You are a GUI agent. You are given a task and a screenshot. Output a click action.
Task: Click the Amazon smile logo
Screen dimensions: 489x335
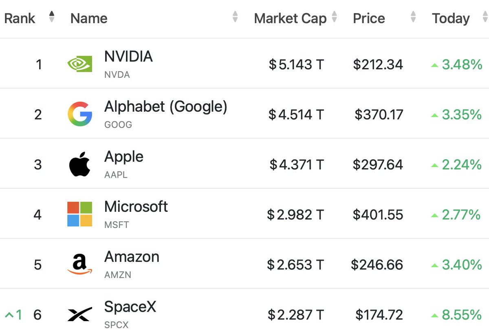coord(79,264)
